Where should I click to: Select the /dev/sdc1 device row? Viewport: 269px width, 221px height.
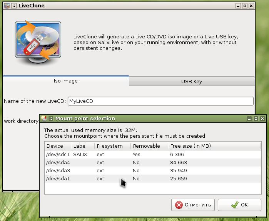(153, 155)
